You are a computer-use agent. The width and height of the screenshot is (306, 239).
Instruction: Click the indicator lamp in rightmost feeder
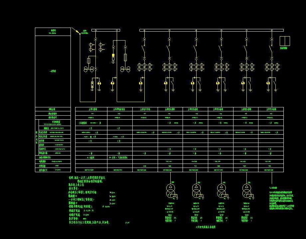coord(268,83)
